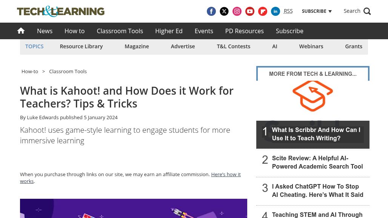Open the "Here's how it works" affiliate link
388x218 pixels.
[226, 175]
